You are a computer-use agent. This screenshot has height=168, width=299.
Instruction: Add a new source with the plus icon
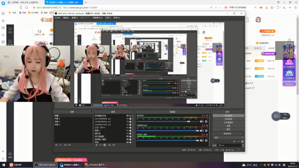[x=96, y=145]
